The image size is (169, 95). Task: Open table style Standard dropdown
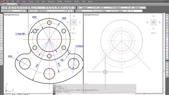pyautogui.click(x=128, y=8)
